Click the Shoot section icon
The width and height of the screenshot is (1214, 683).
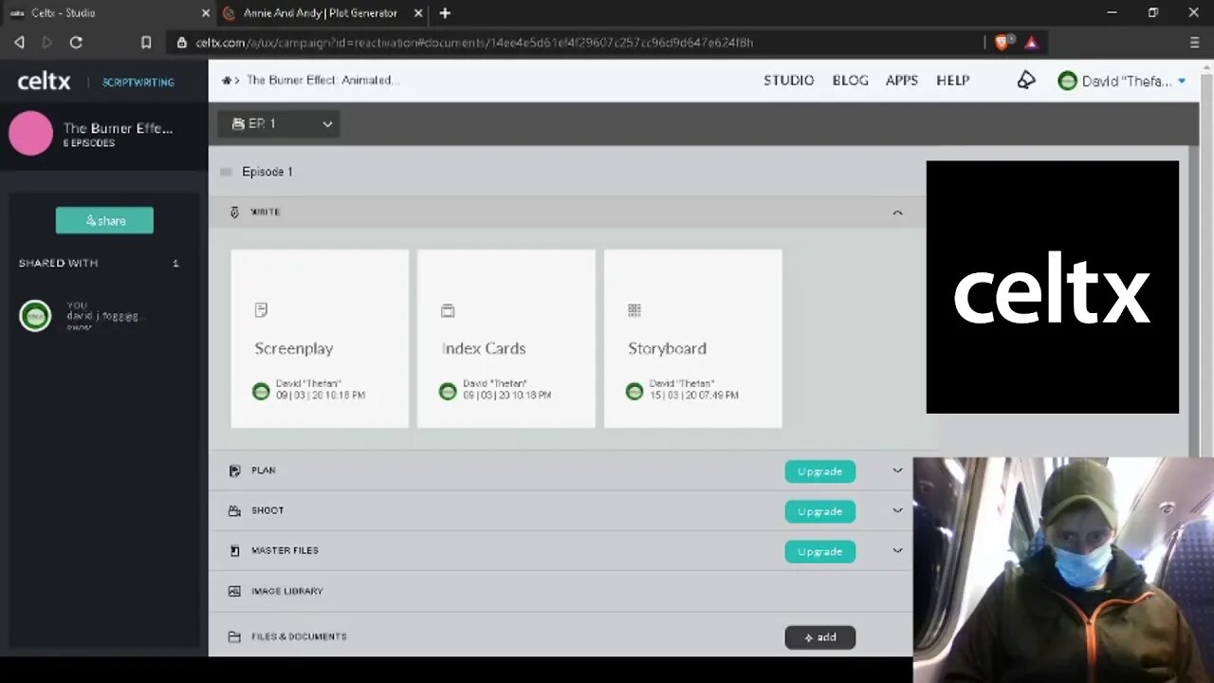(234, 510)
